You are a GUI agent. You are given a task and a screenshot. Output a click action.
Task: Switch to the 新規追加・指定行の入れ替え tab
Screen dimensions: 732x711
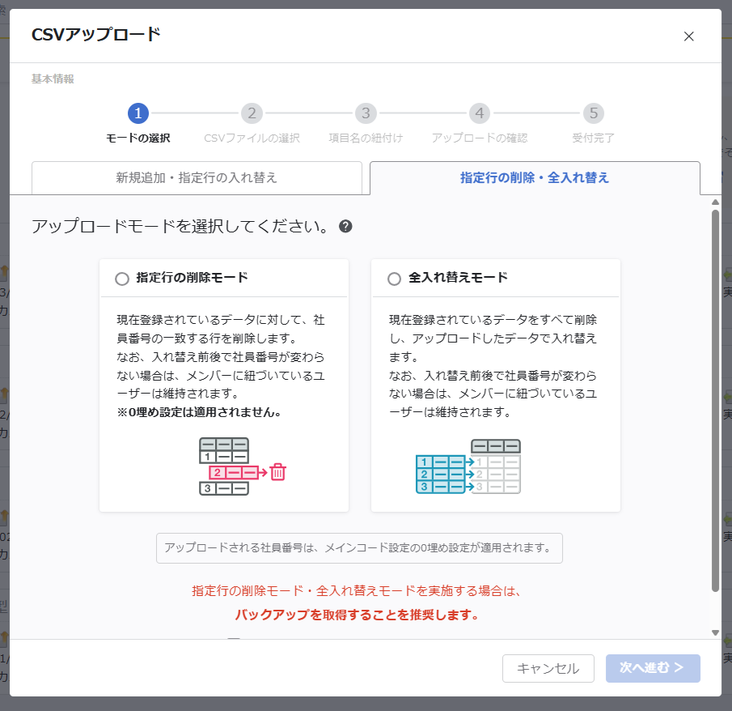tap(197, 178)
